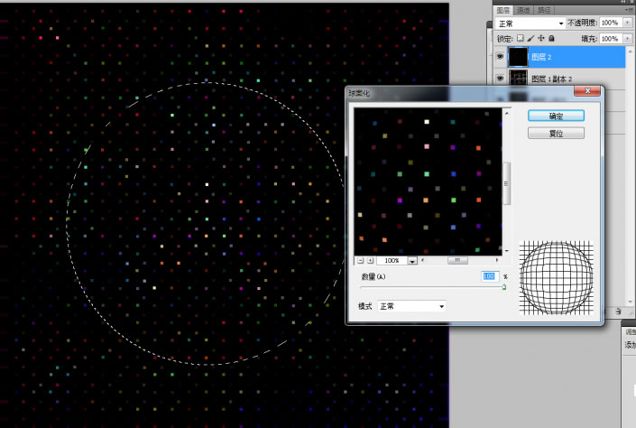This screenshot has height=428, width=636.
Task: Open the Layers panel flyout menu icon
Action: [x=628, y=10]
